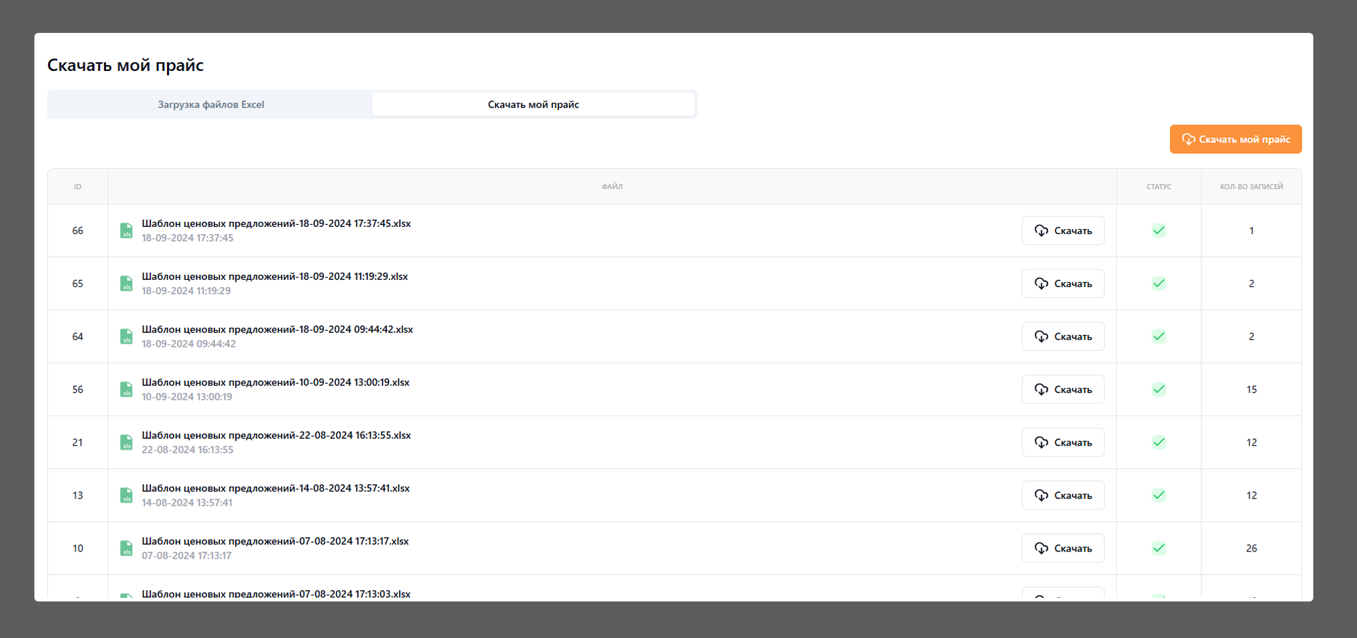Screen dimensions: 1357x638
Task: Click the green status checkmark for ID 64
Action: tap(1159, 337)
